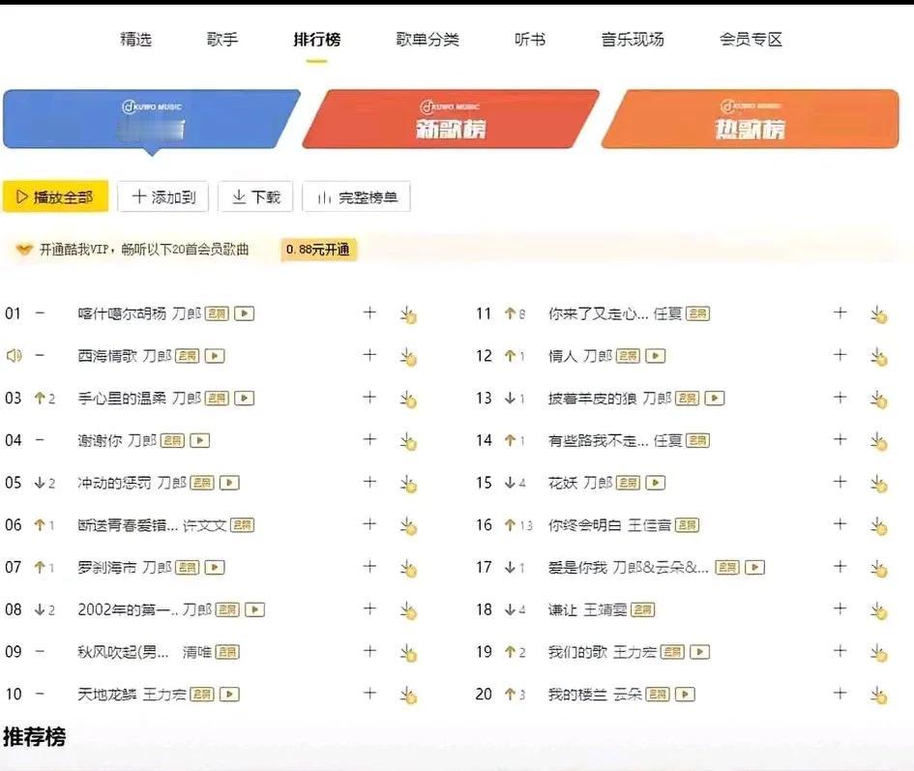Open the 精选 tab

click(x=135, y=39)
